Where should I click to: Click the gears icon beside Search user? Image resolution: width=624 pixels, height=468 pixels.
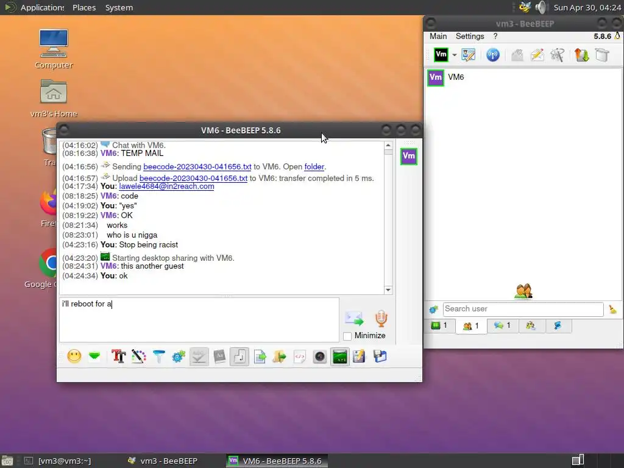[433, 309]
